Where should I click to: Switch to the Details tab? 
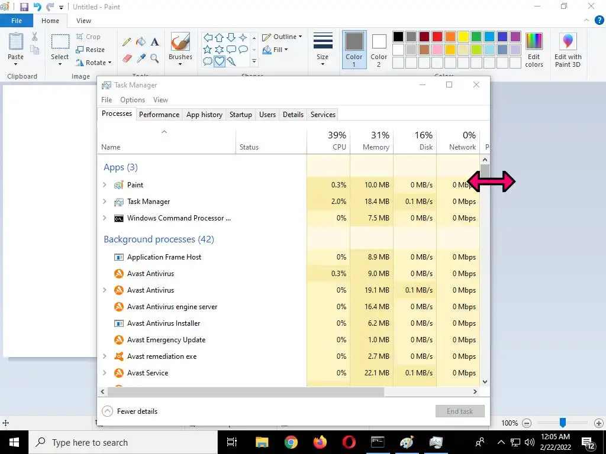(x=293, y=115)
